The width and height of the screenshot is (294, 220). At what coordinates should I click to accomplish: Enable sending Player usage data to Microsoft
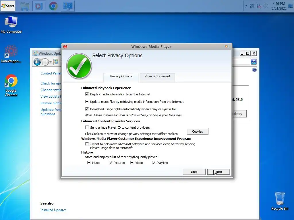87,144
